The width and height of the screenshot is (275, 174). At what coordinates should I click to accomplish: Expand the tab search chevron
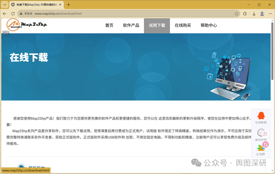point(5,5)
